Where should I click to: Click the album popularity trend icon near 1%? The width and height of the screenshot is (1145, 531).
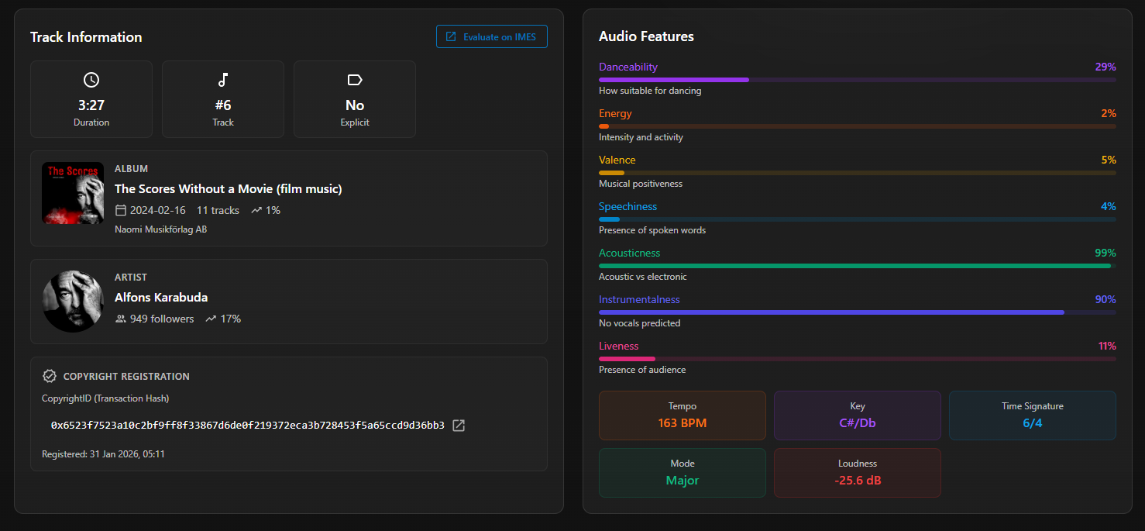[256, 210]
